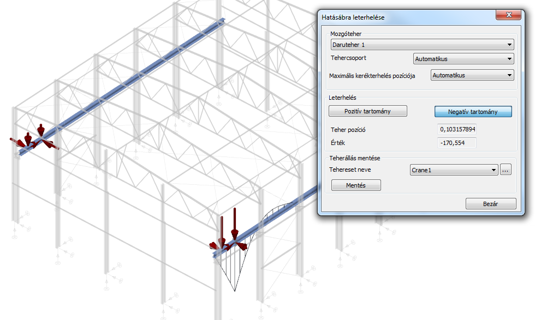The image size is (535, 320).
Task: Close the Hatásábra leterhelése dialog
Action: [509, 15]
